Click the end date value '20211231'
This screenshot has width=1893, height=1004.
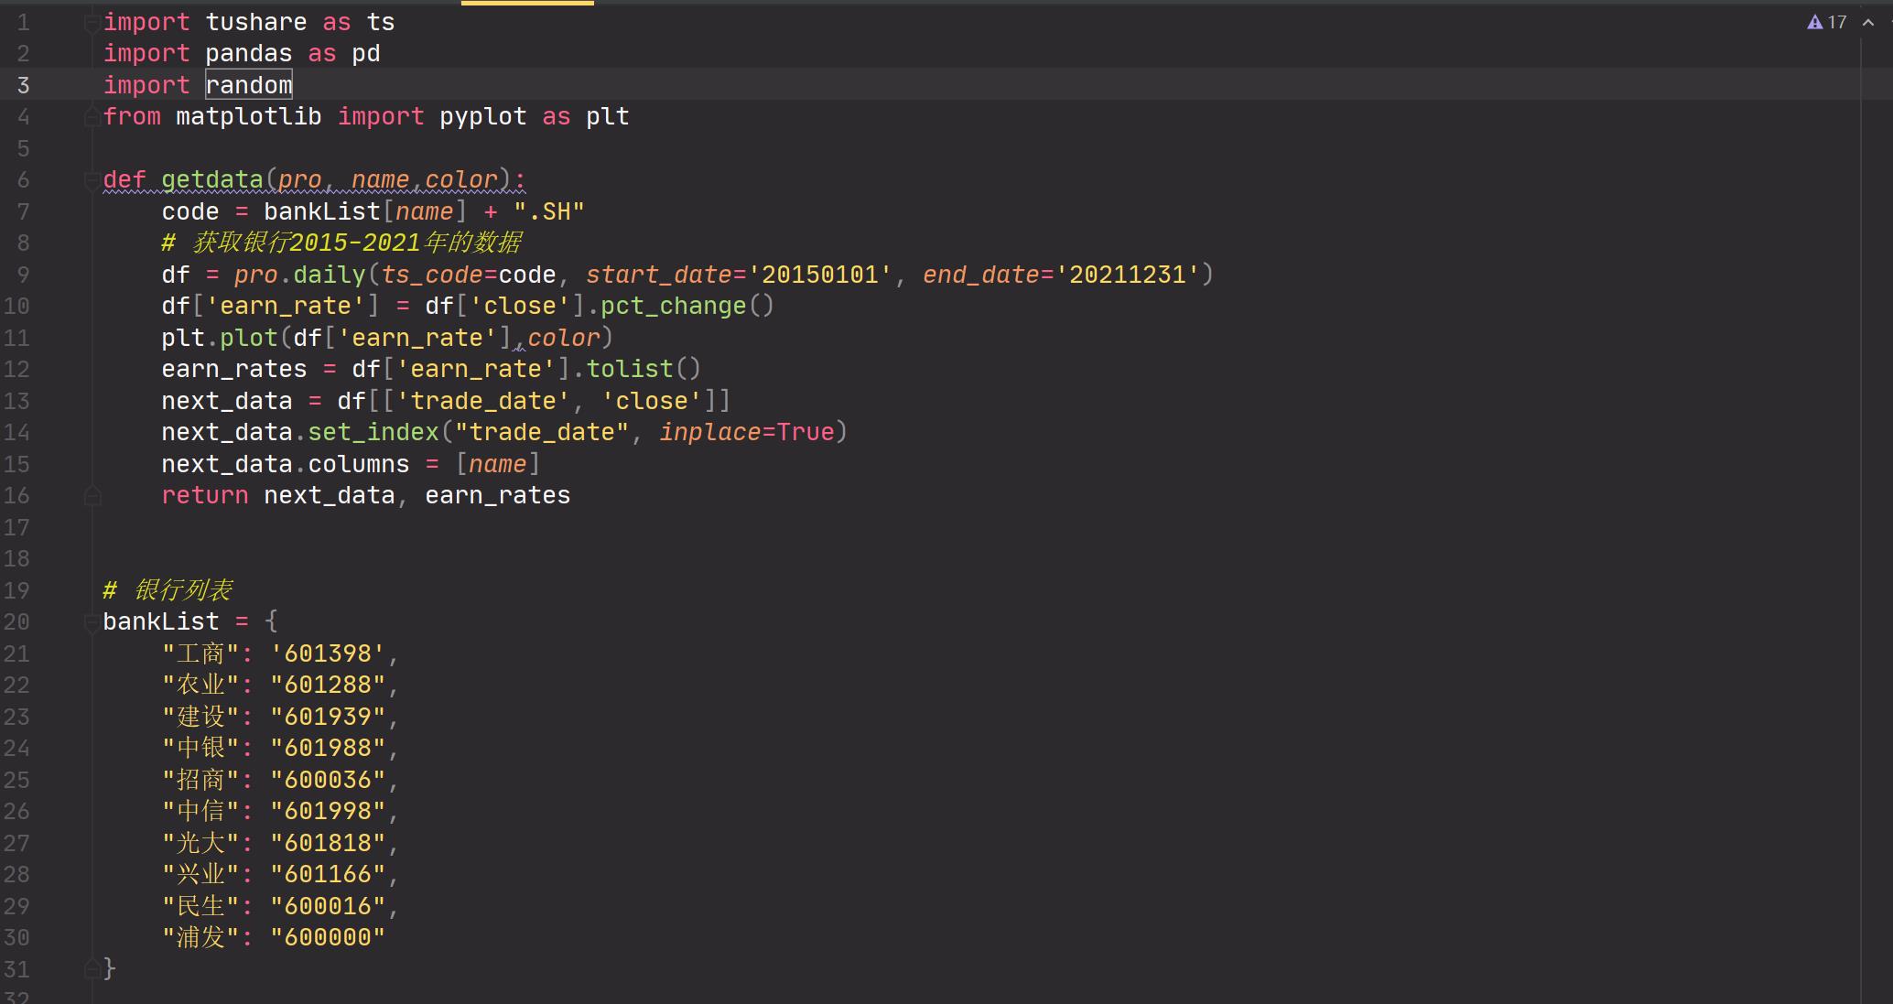tap(1128, 275)
